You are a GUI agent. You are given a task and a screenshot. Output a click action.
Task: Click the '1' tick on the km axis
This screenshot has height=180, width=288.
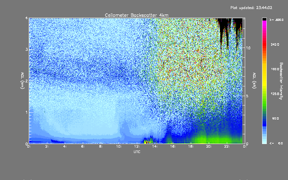[x=27, y=112]
